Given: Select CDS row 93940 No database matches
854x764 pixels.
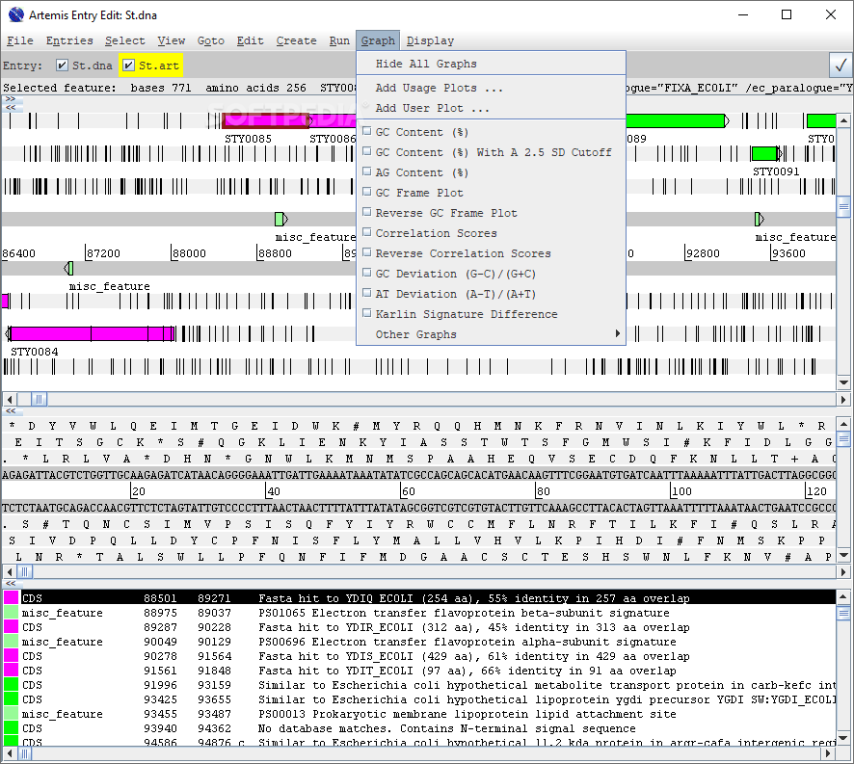Looking at the screenshot, I should point(419,728).
